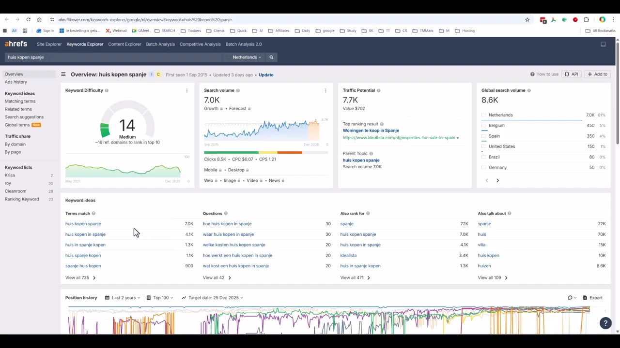Click the Export button

pyautogui.click(x=593, y=298)
